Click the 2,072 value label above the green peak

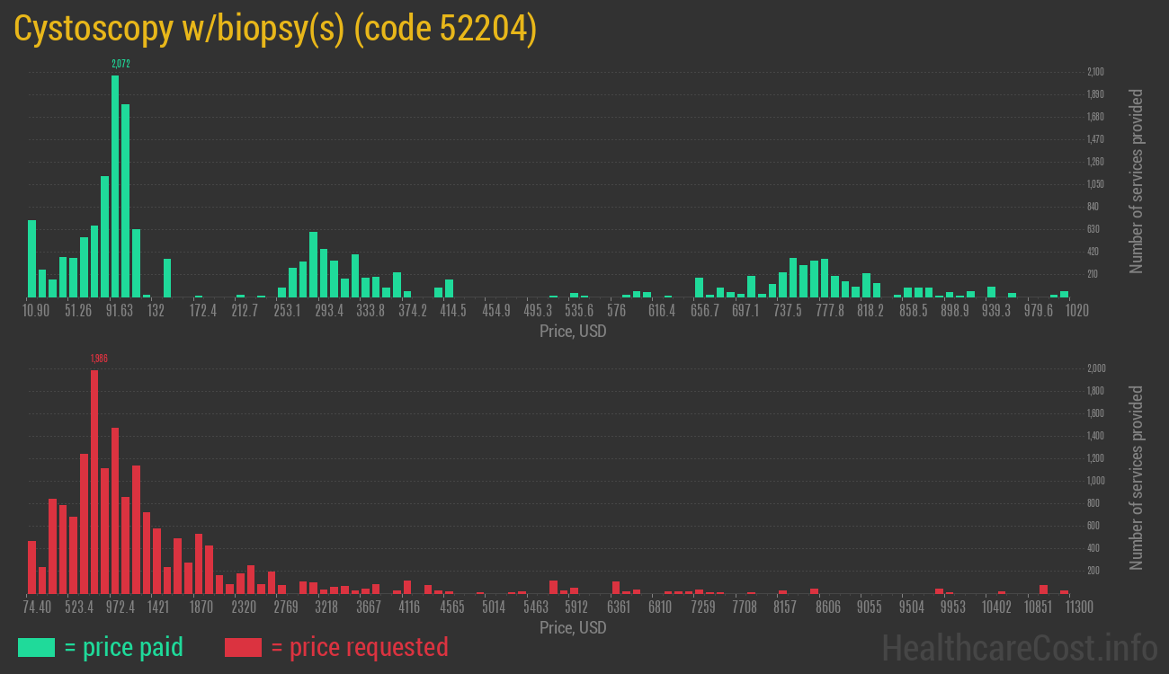click(x=121, y=64)
